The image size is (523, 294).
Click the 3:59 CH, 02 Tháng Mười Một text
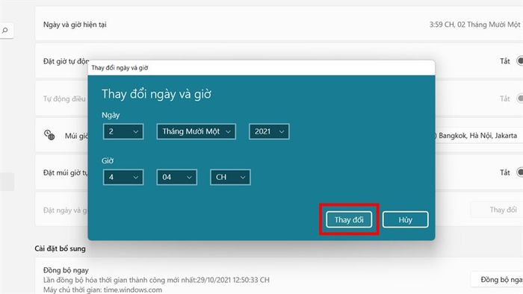tap(474, 25)
